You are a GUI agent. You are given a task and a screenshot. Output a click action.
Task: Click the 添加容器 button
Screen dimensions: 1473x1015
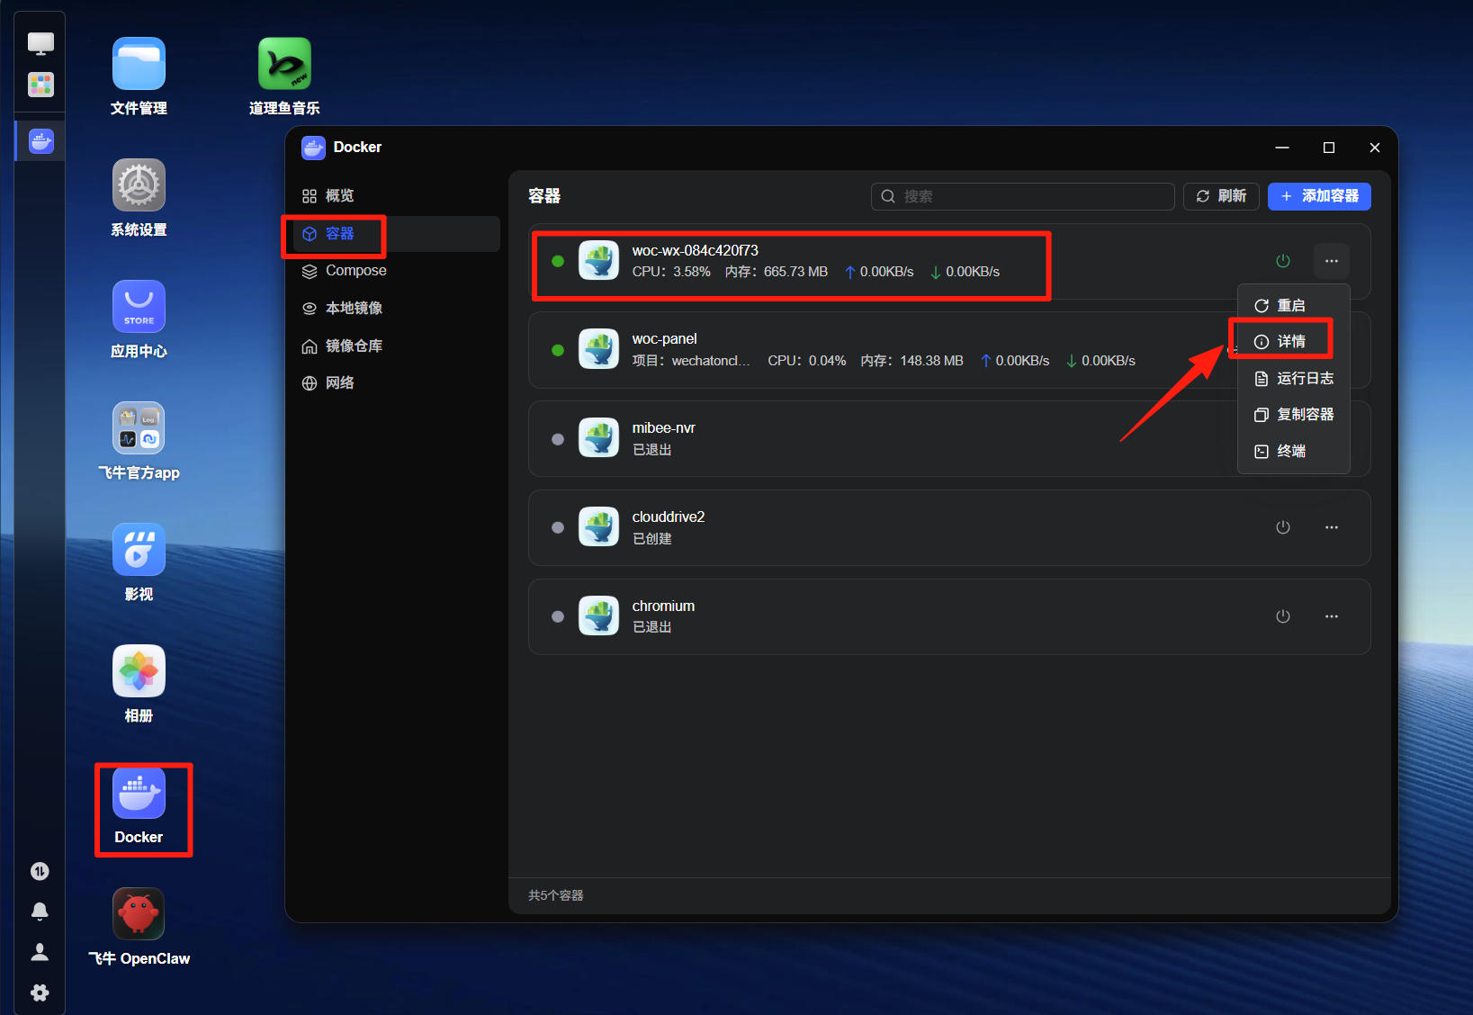coord(1319,196)
